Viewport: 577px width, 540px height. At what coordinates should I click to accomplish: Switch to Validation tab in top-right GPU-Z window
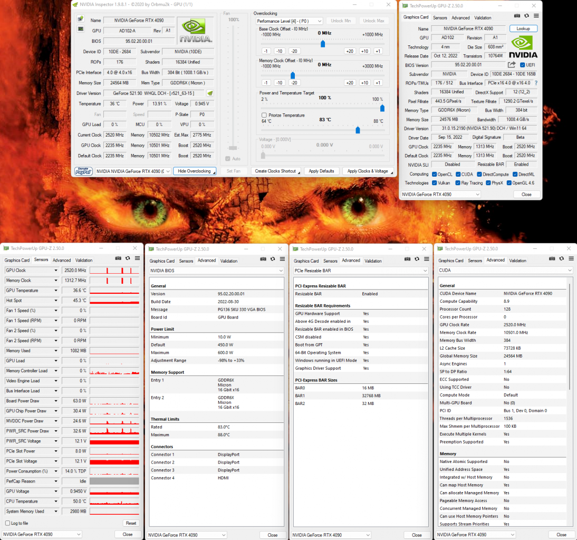(483, 17)
